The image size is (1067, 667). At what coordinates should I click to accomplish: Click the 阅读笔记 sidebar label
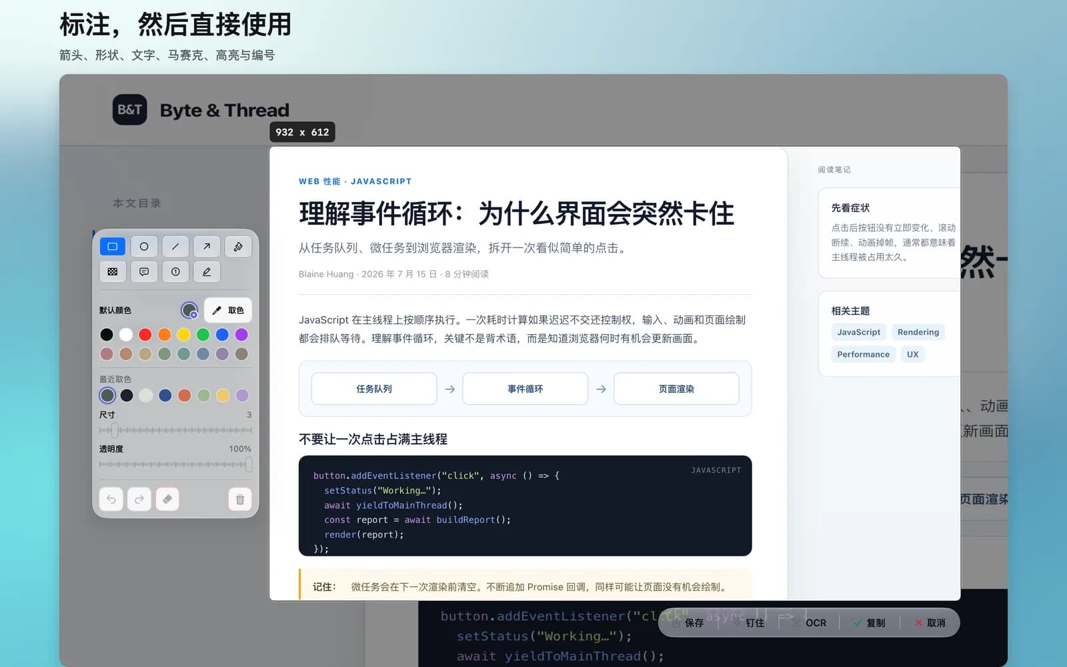[x=834, y=170]
